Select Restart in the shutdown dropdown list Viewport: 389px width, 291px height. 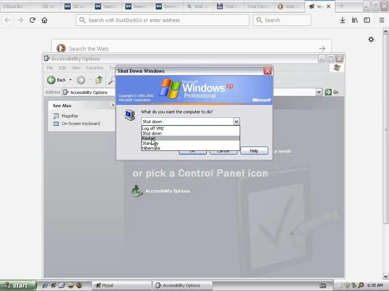191,138
